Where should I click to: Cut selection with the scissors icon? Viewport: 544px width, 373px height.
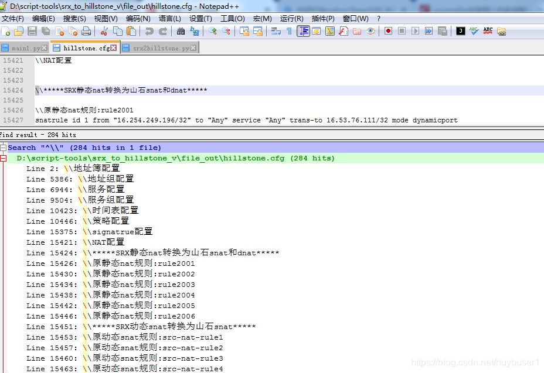104,32
